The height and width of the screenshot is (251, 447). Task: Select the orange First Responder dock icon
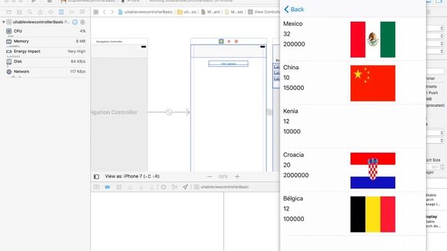pos(228,41)
